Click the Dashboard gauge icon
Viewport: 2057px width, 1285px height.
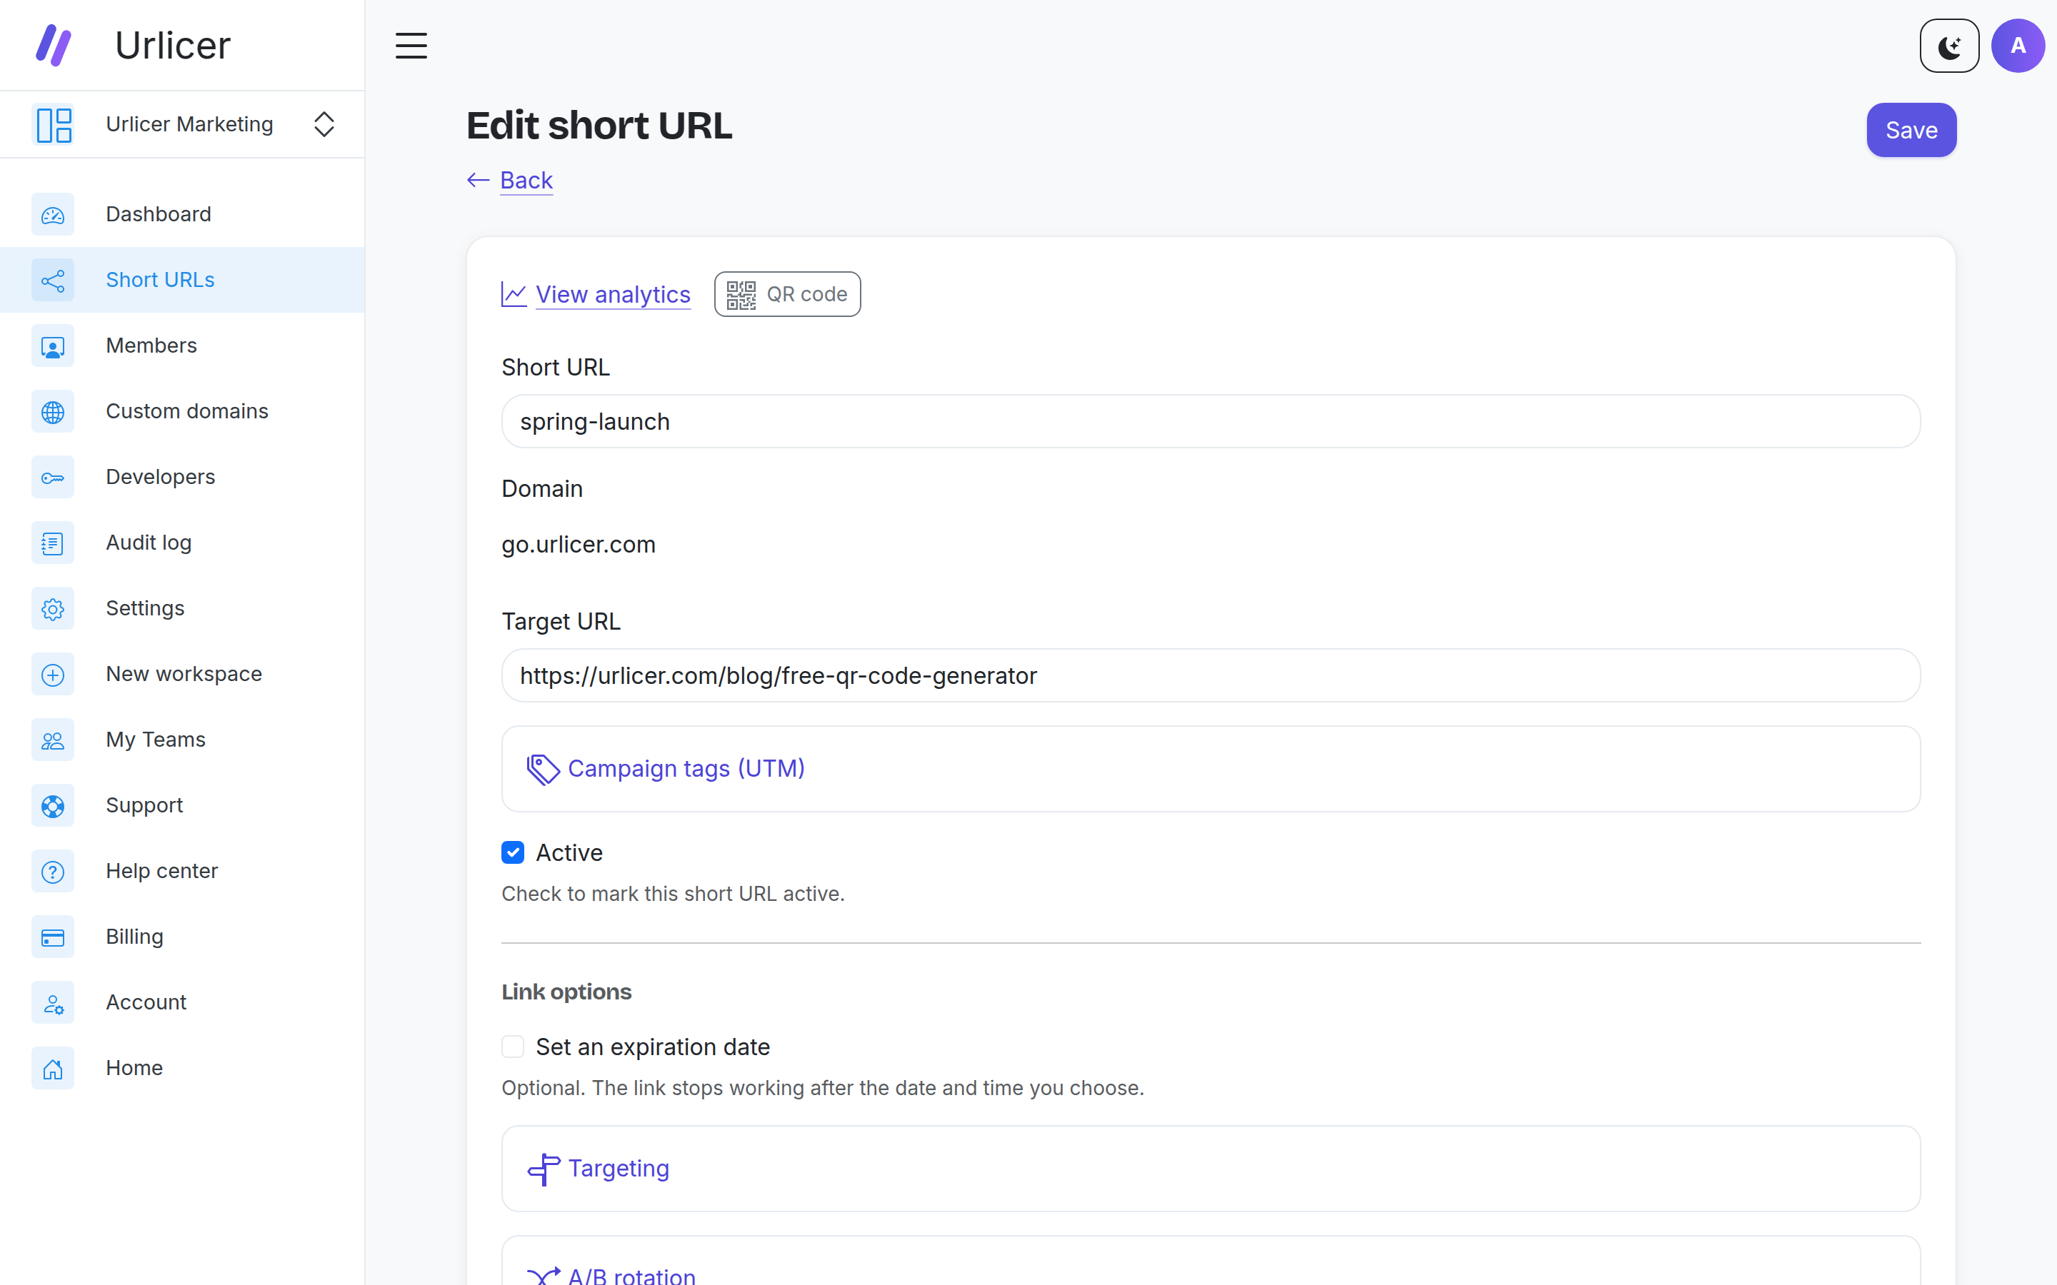[53, 214]
